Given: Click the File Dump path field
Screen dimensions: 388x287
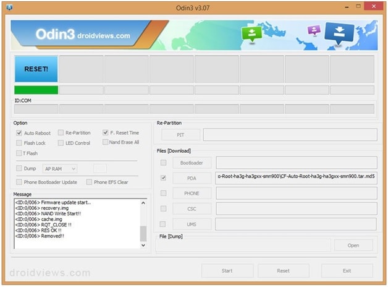Looking at the screenshot, I should (243, 246).
